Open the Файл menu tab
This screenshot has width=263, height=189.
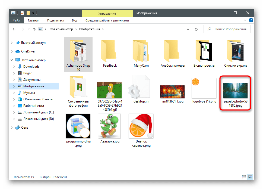(16, 20)
